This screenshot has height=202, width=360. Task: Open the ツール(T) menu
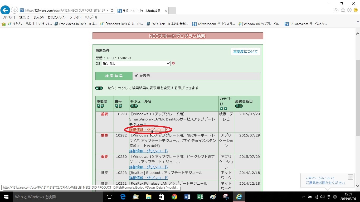[75, 17]
